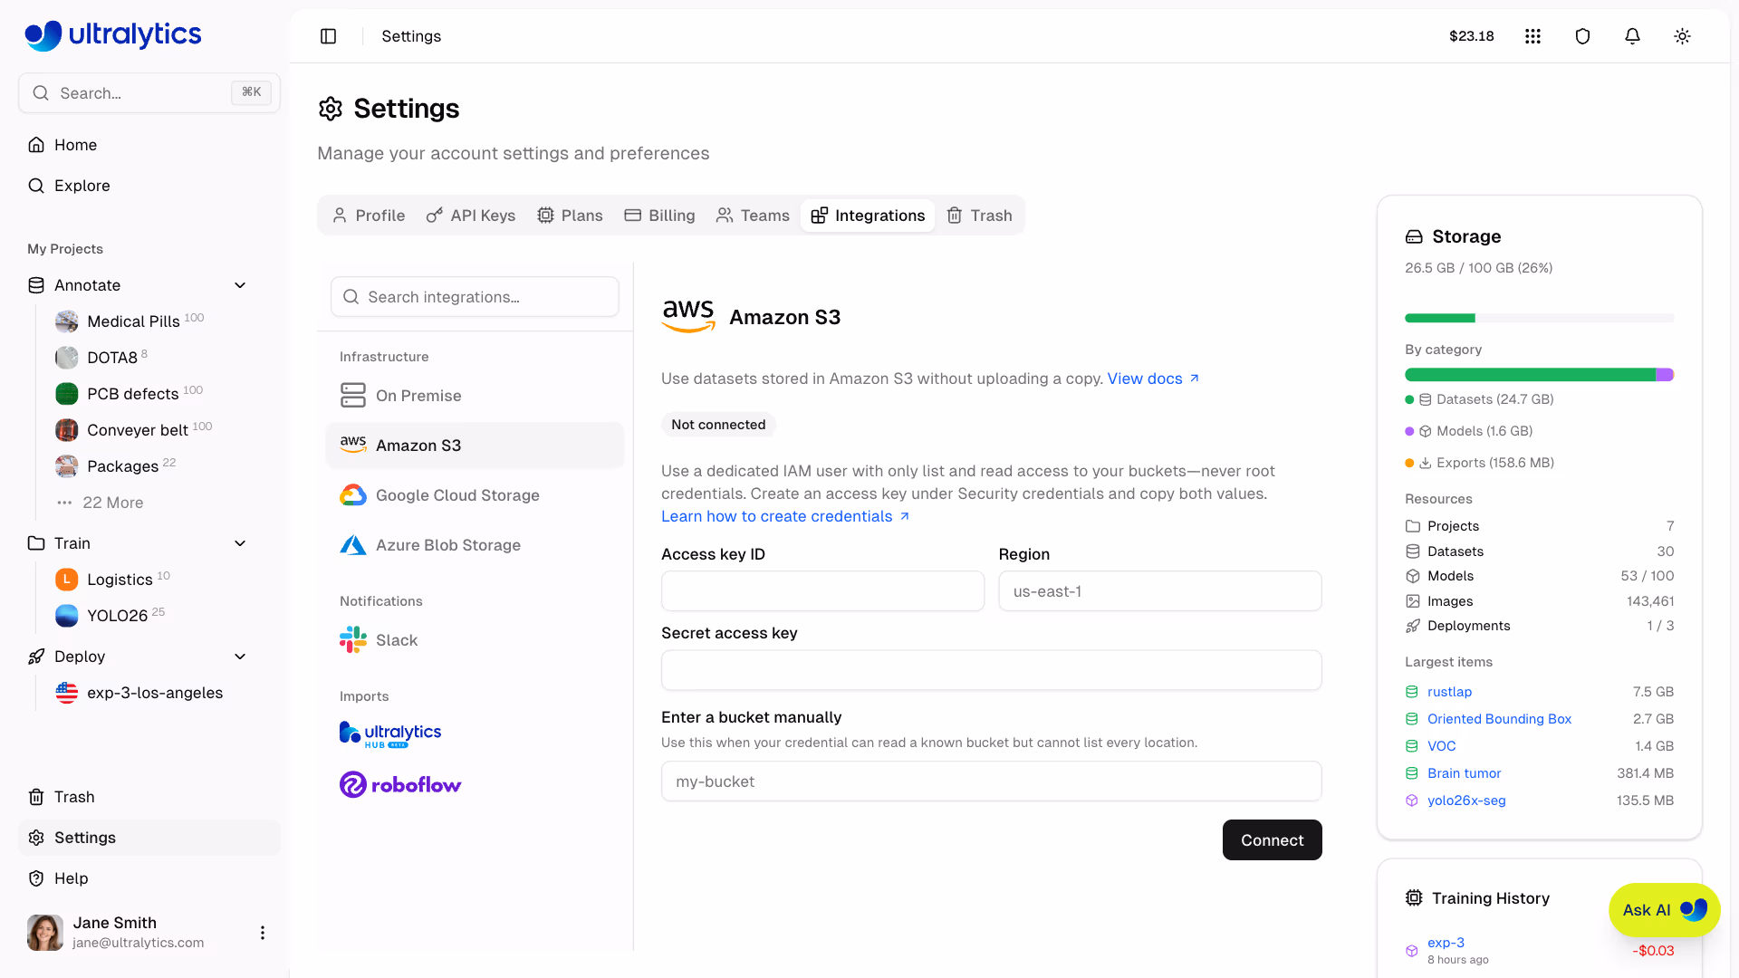
Task: Click Jane Smith profile avatar
Action: coord(45,933)
